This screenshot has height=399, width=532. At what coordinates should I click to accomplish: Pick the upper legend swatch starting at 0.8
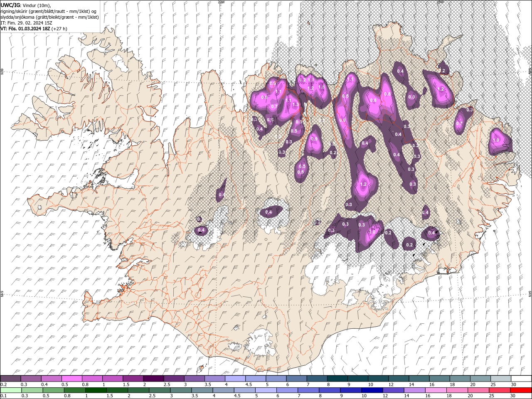[x=92, y=379]
